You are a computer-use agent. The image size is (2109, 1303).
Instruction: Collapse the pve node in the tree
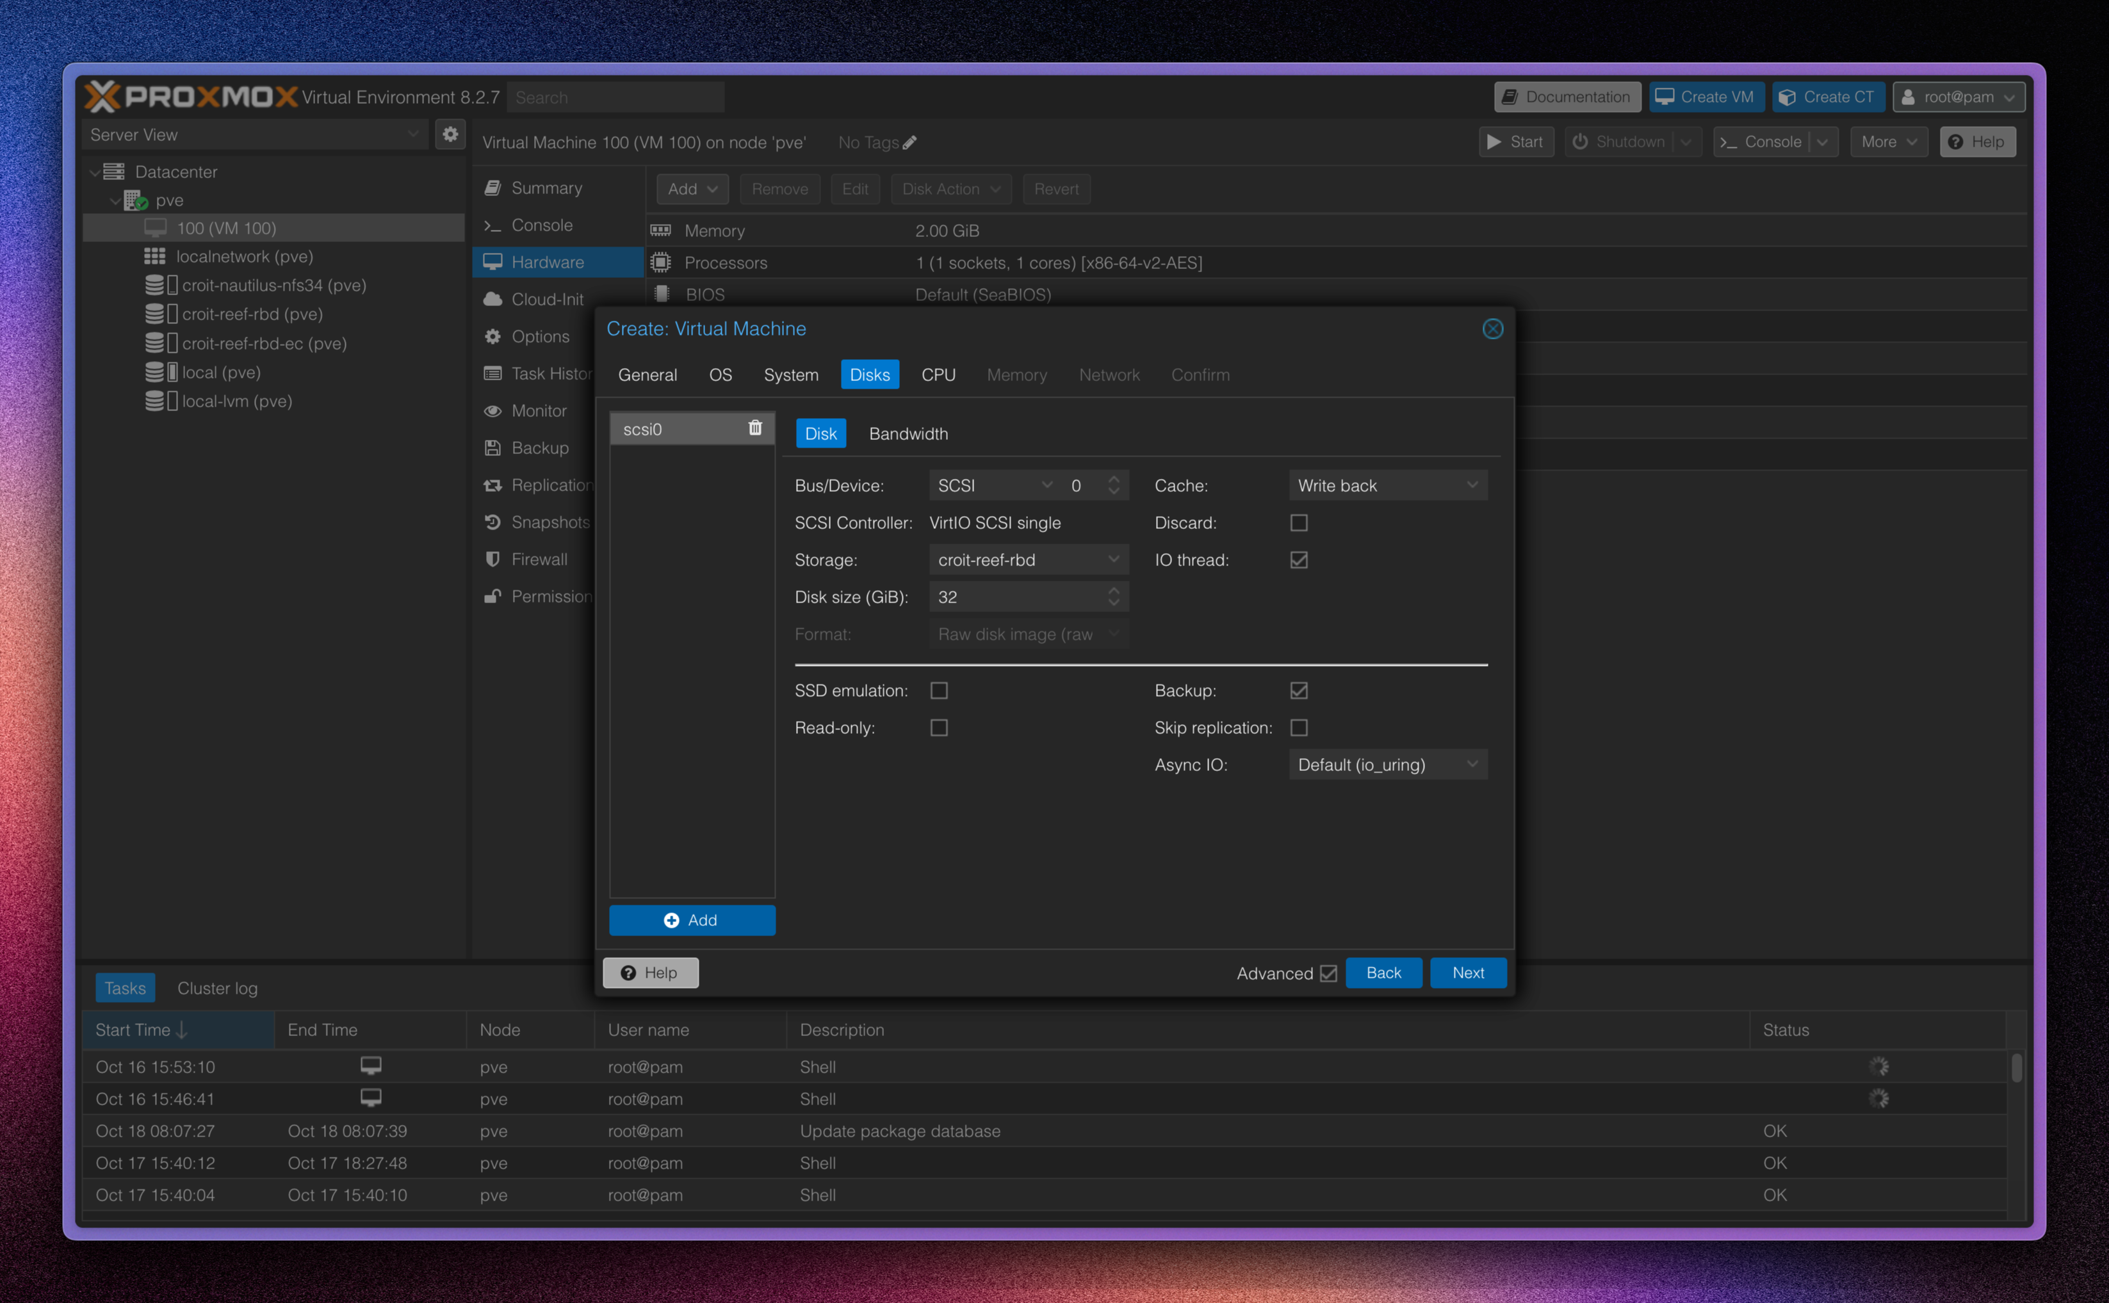pos(115,200)
